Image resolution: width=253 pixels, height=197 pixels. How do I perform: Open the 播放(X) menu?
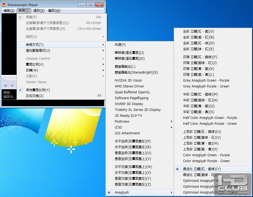[x=39, y=11]
